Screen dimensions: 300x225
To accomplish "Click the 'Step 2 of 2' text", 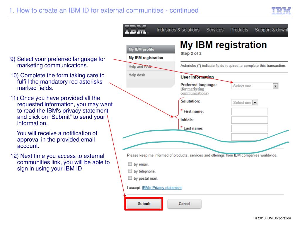I will (x=191, y=54).
